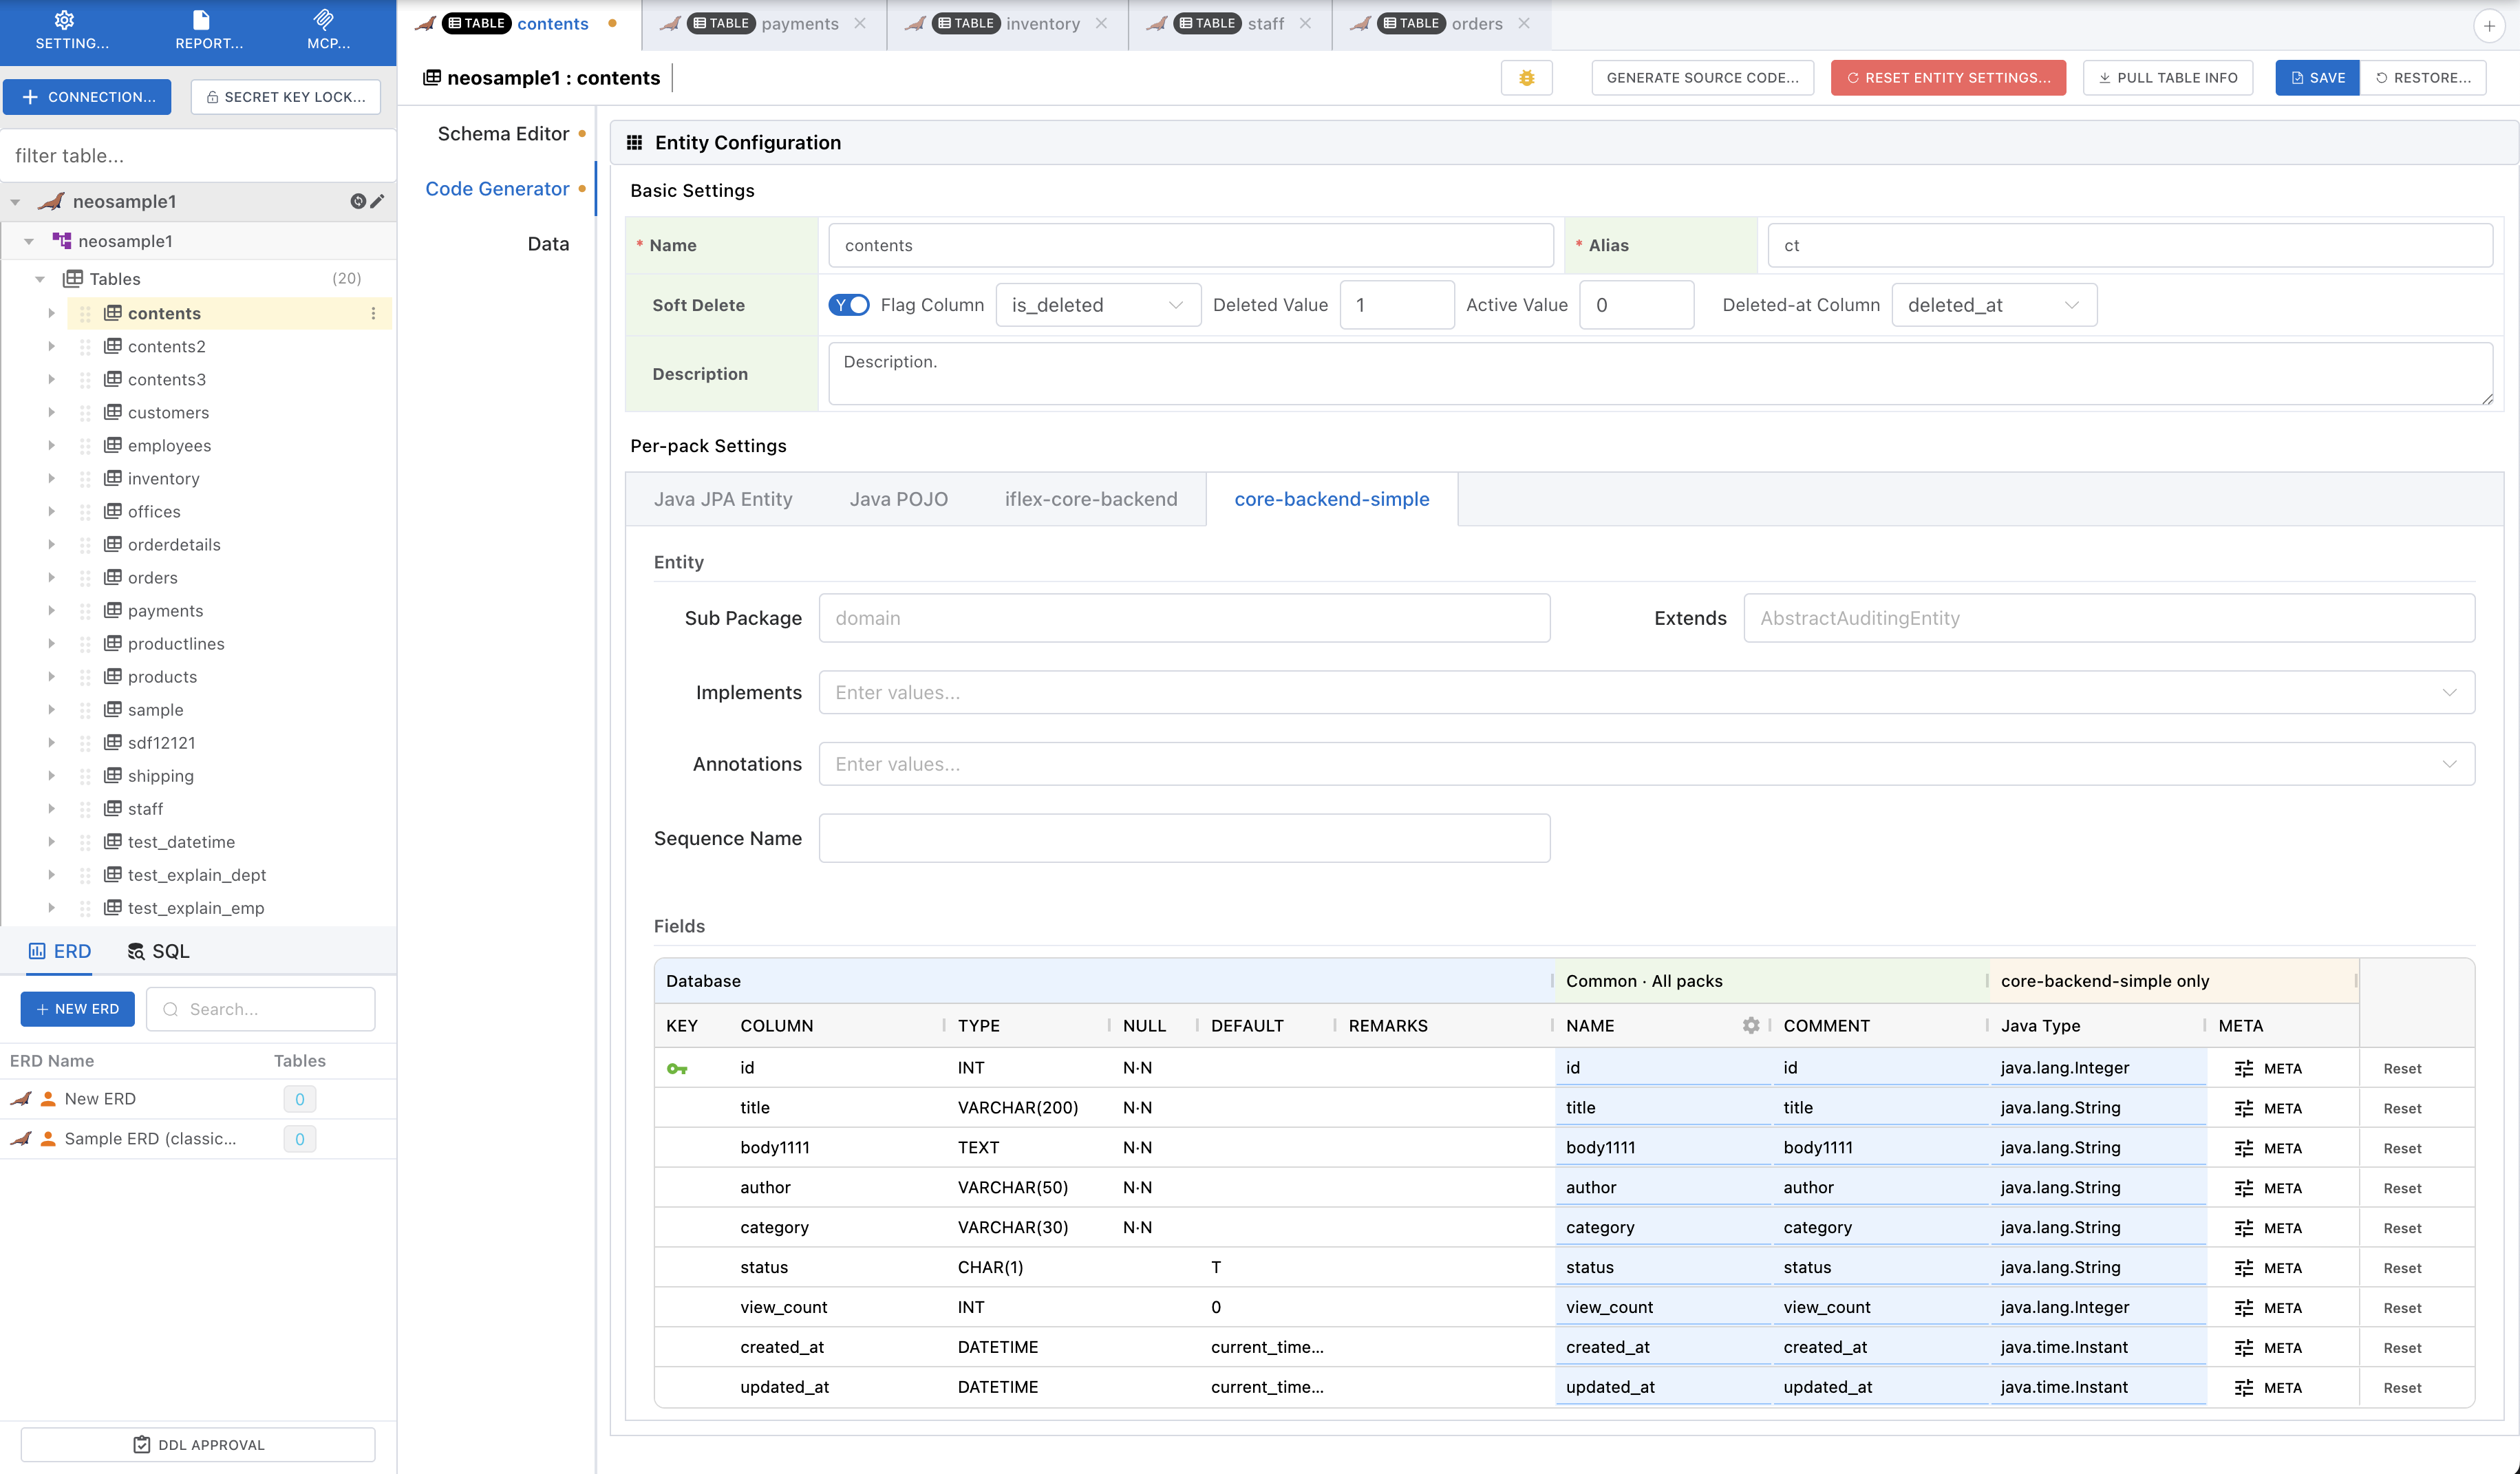The width and height of the screenshot is (2520, 1474).
Task: Select the Java POJO pack tab
Action: pos(898,499)
